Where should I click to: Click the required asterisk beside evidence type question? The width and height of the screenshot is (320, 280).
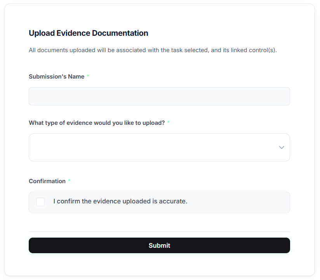tap(169, 123)
